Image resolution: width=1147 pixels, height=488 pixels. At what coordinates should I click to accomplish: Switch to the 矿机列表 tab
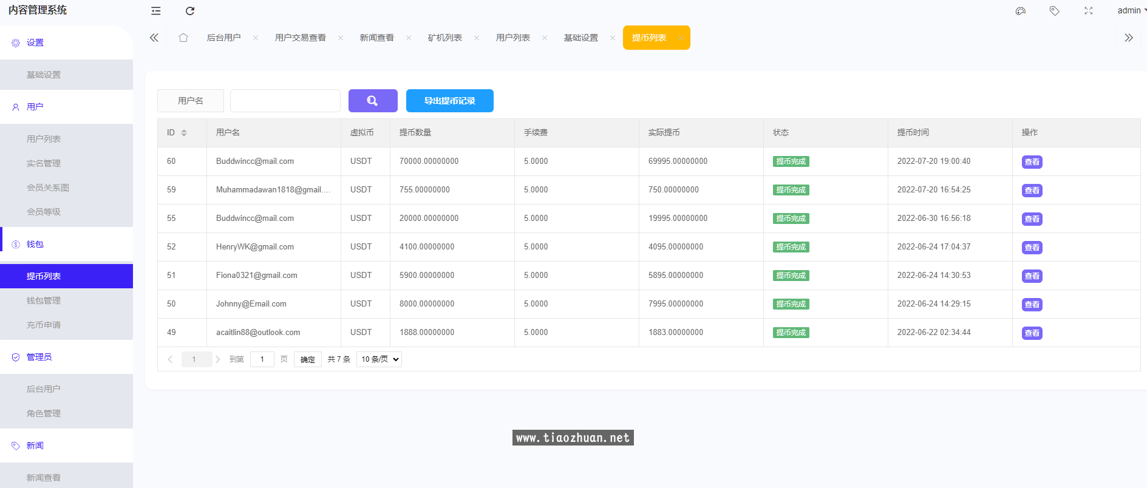click(445, 38)
